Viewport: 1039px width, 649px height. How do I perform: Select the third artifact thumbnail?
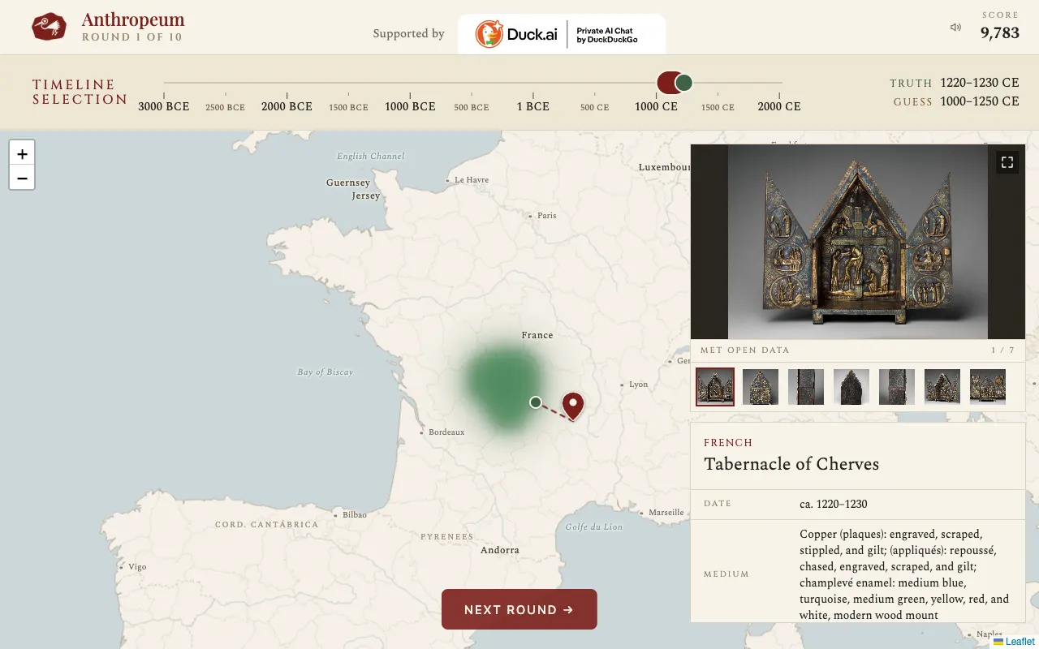pyautogui.click(x=806, y=387)
